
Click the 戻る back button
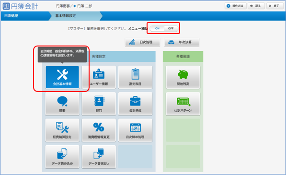click(256, 6)
